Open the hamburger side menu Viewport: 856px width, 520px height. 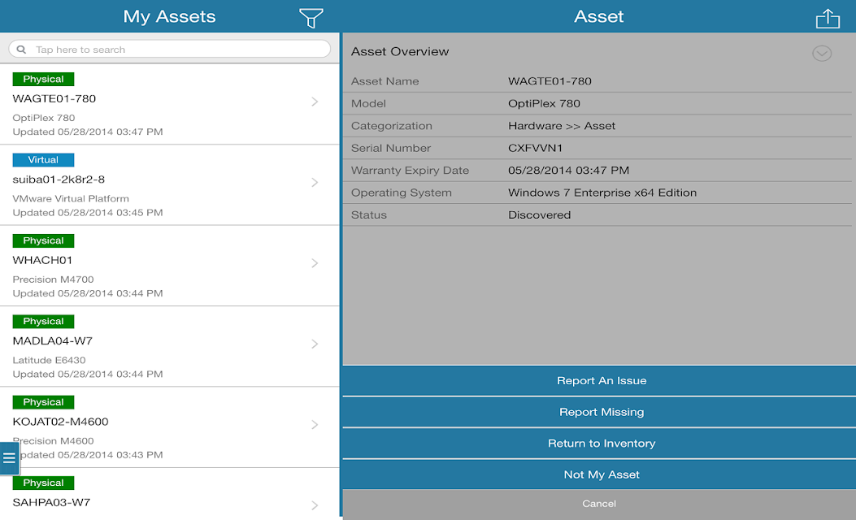click(9, 457)
